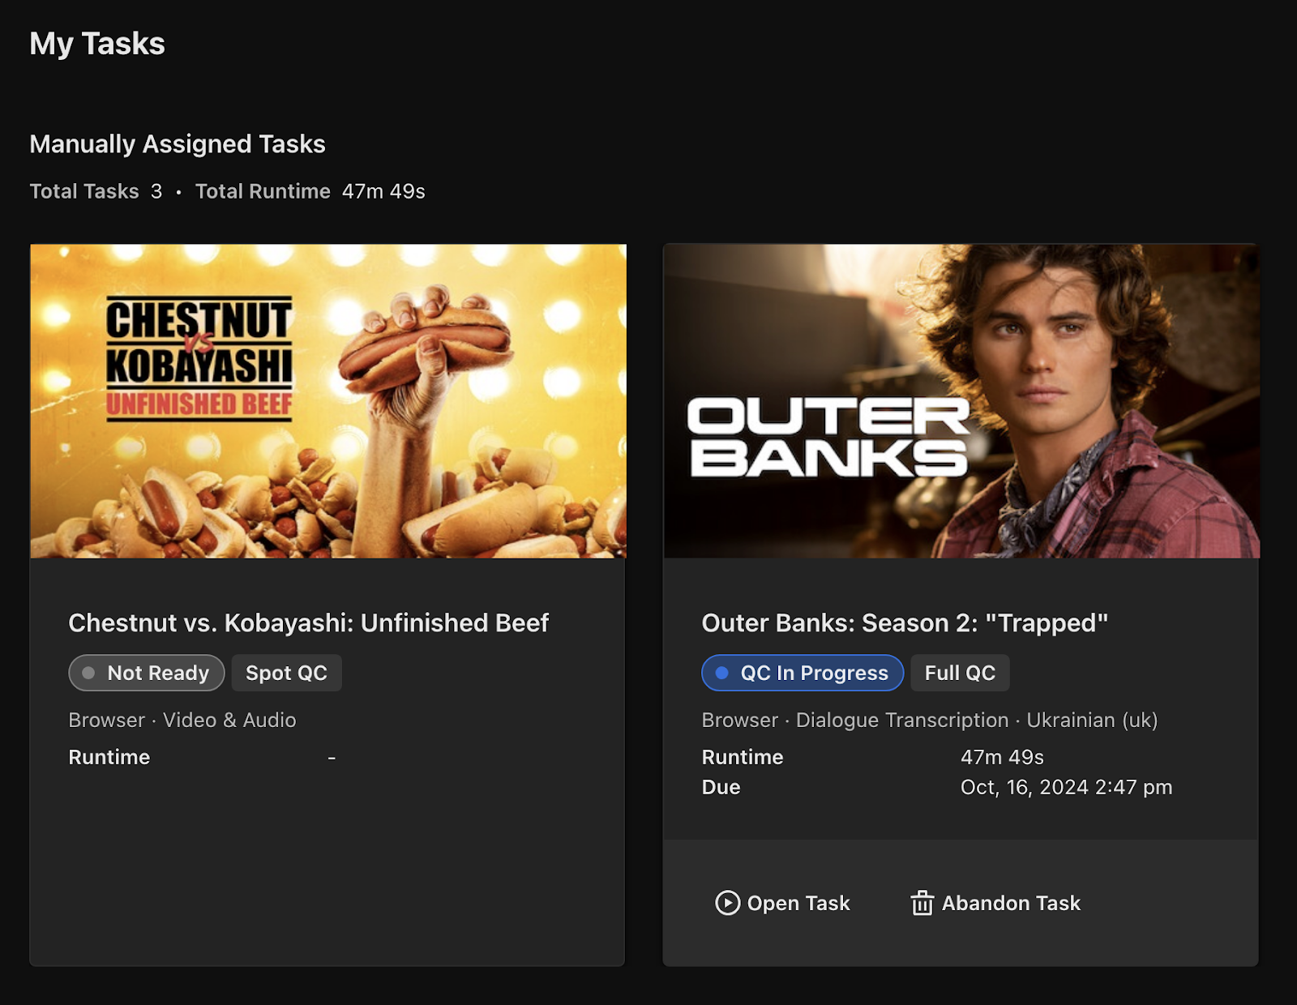This screenshot has width=1297, height=1005.
Task: Click the gray Not Ready status dot
Action: click(x=88, y=673)
